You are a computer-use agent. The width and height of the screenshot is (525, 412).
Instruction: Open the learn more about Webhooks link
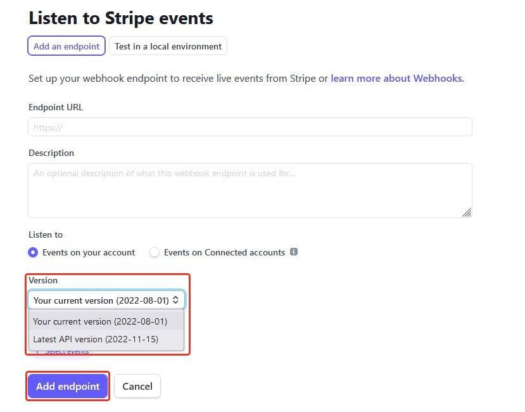(397, 79)
